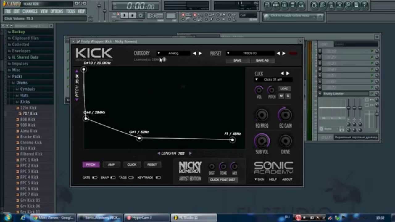Click the EQ GAIN knob

pyautogui.click(x=285, y=115)
